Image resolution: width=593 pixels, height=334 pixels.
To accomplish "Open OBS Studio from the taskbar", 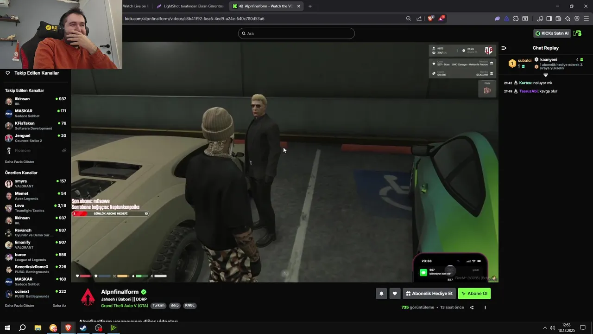I will coord(99,328).
